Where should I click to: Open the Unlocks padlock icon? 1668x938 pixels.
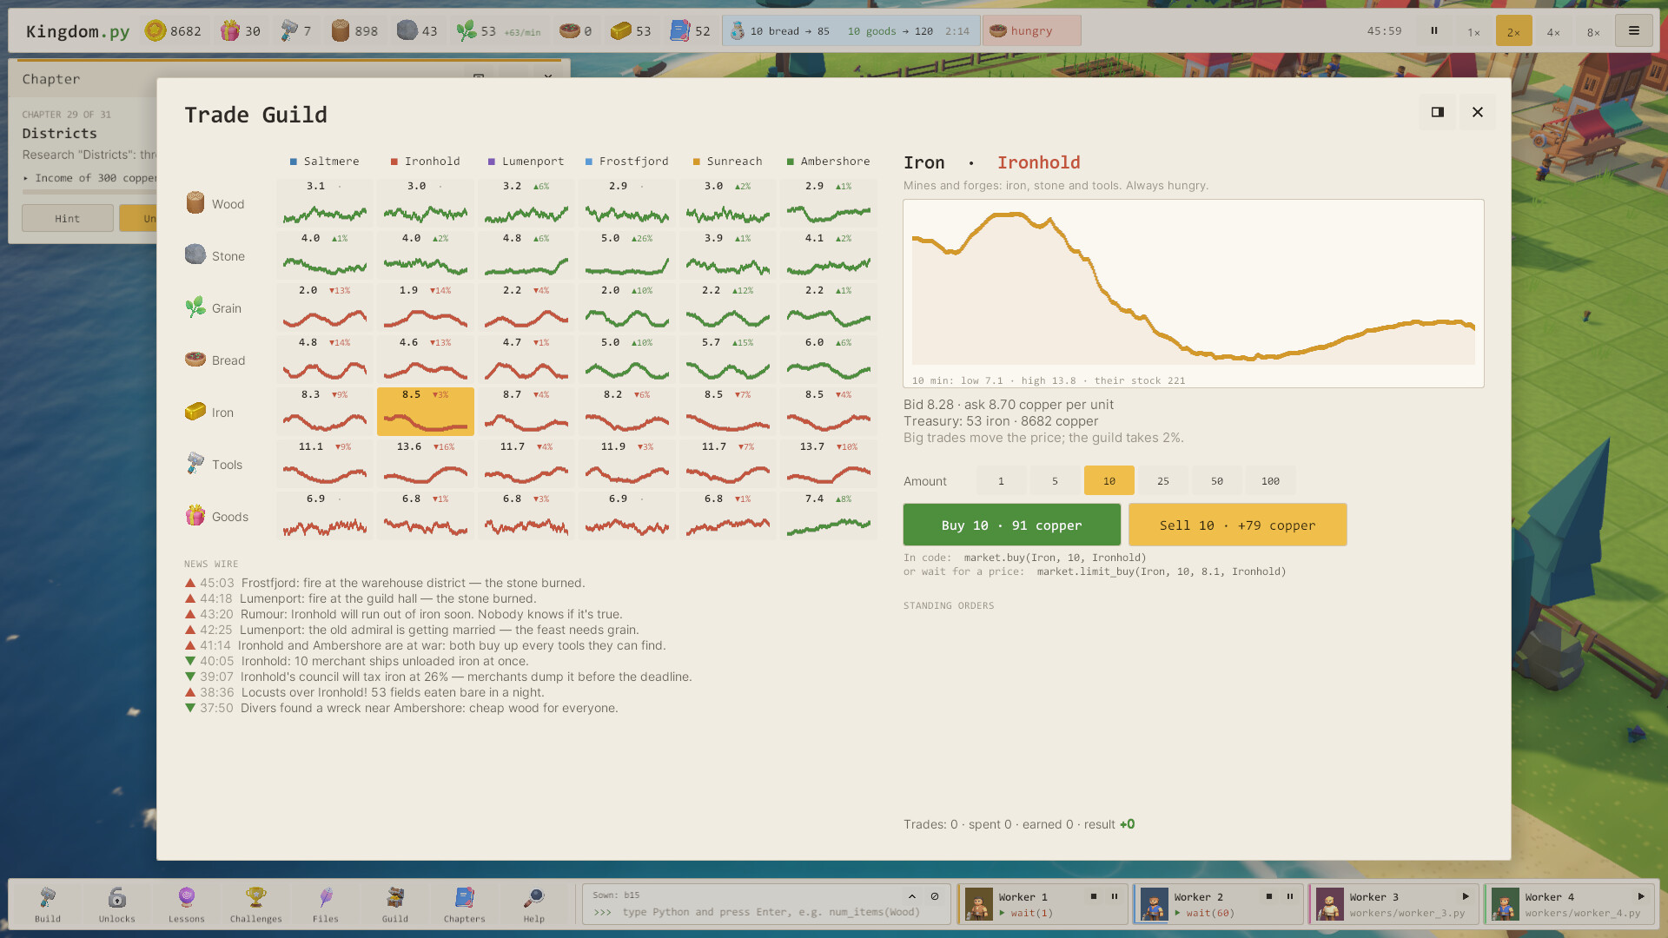pyautogui.click(x=117, y=904)
